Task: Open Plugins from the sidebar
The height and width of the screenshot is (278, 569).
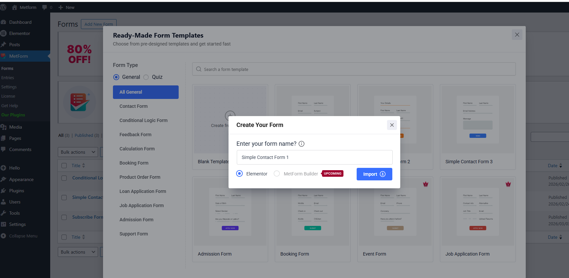Action: pyautogui.click(x=17, y=191)
